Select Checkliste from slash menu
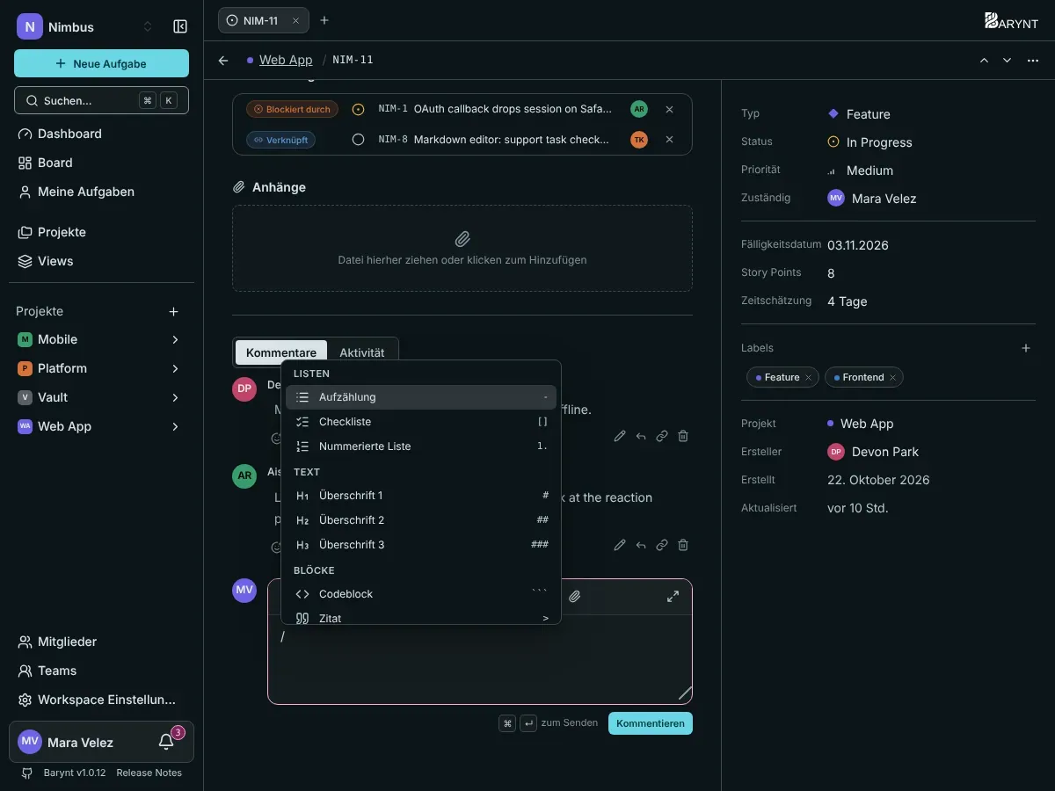 point(421,422)
